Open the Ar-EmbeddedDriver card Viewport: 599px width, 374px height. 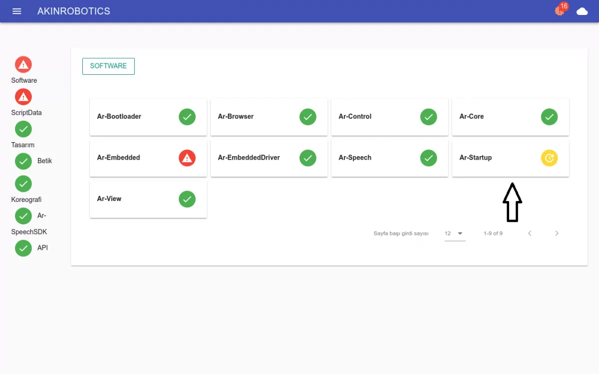[255, 158]
